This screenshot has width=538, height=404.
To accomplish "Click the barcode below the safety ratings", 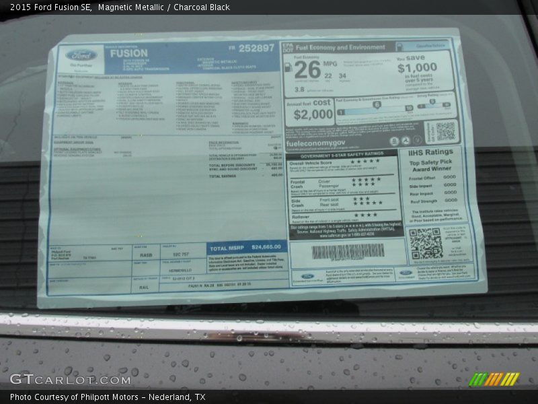I will 348,251.
